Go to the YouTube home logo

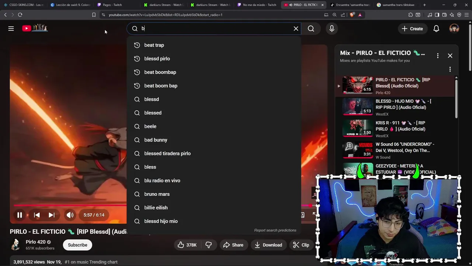pos(35,28)
